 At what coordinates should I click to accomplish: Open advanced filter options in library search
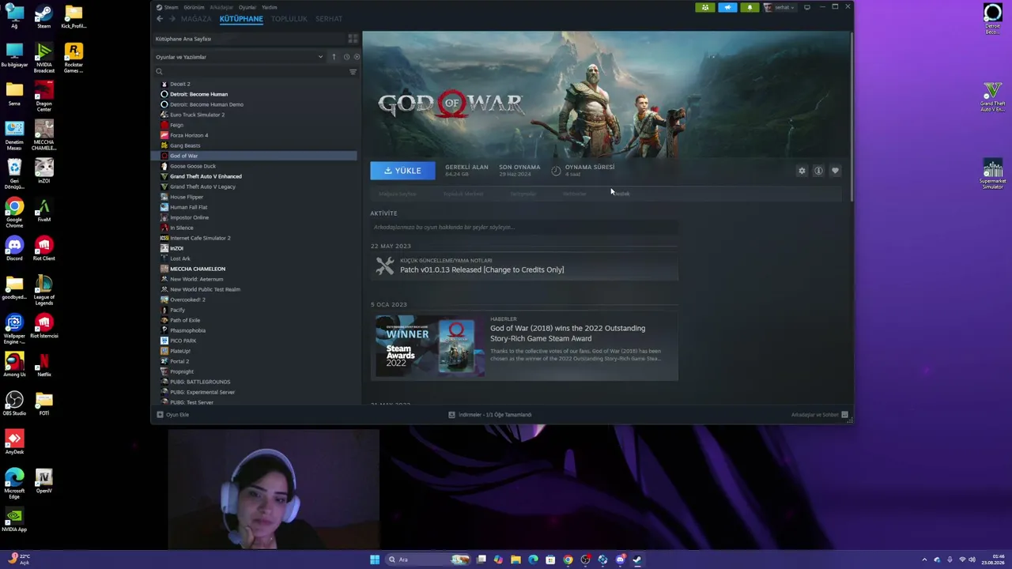353,72
